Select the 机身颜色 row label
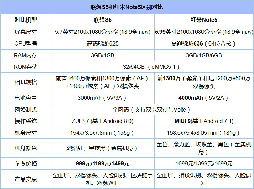254x189 pixels. [26, 148]
